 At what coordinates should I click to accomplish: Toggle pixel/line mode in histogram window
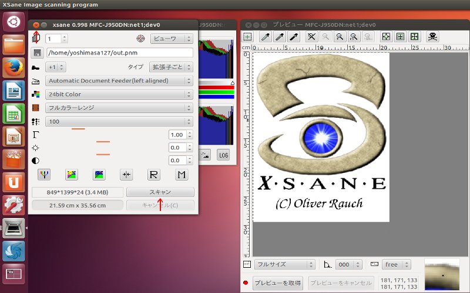click(205, 155)
